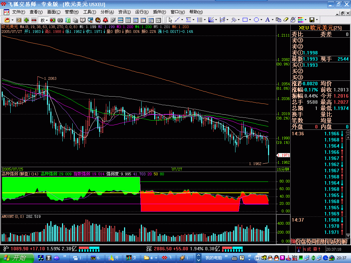Image resolution: width=351 pixels, height=263 pixels.
Task: Click the RSI indicator toolbar icon
Action: 19,20
